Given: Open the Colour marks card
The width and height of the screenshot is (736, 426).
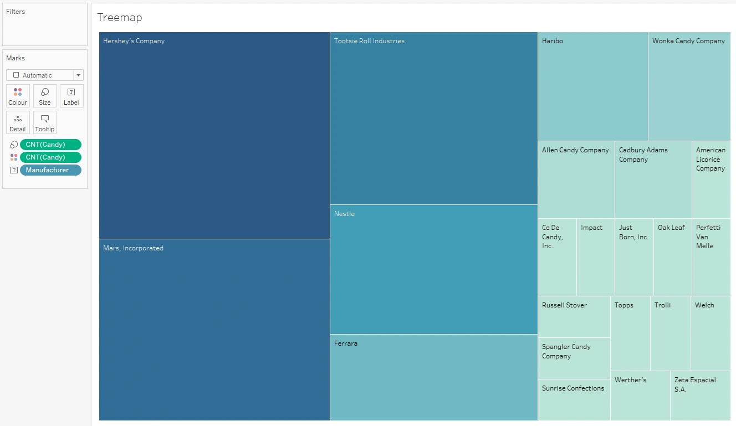Looking at the screenshot, I should pyautogui.click(x=18, y=96).
